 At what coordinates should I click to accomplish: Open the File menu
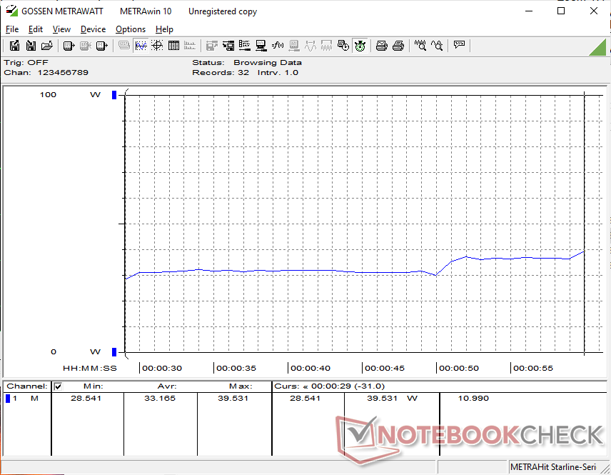click(12, 29)
